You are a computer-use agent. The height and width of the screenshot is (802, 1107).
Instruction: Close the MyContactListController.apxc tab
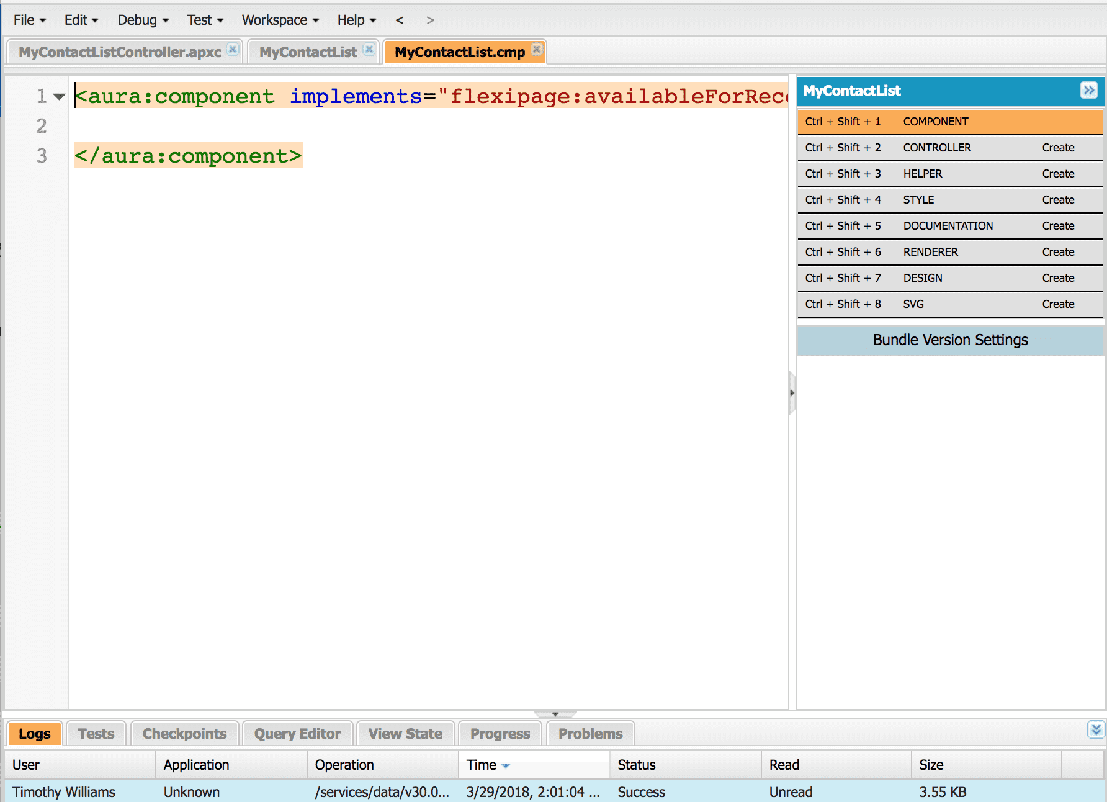(233, 50)
